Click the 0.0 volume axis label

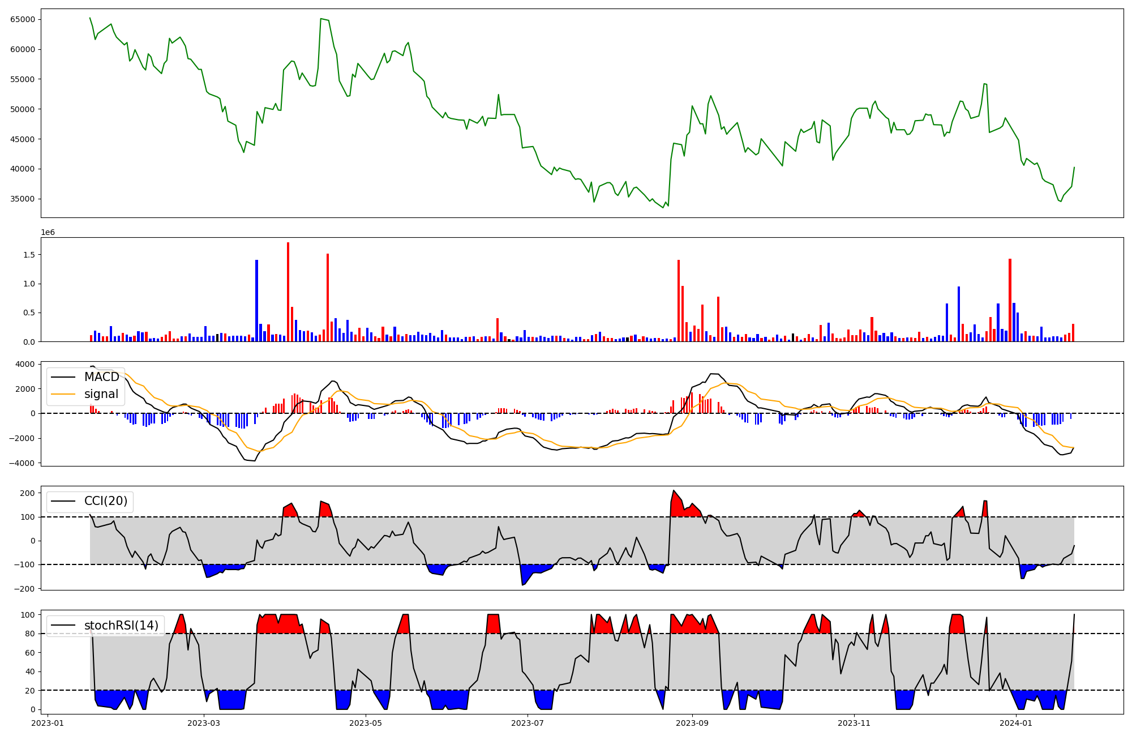[29, 342]
